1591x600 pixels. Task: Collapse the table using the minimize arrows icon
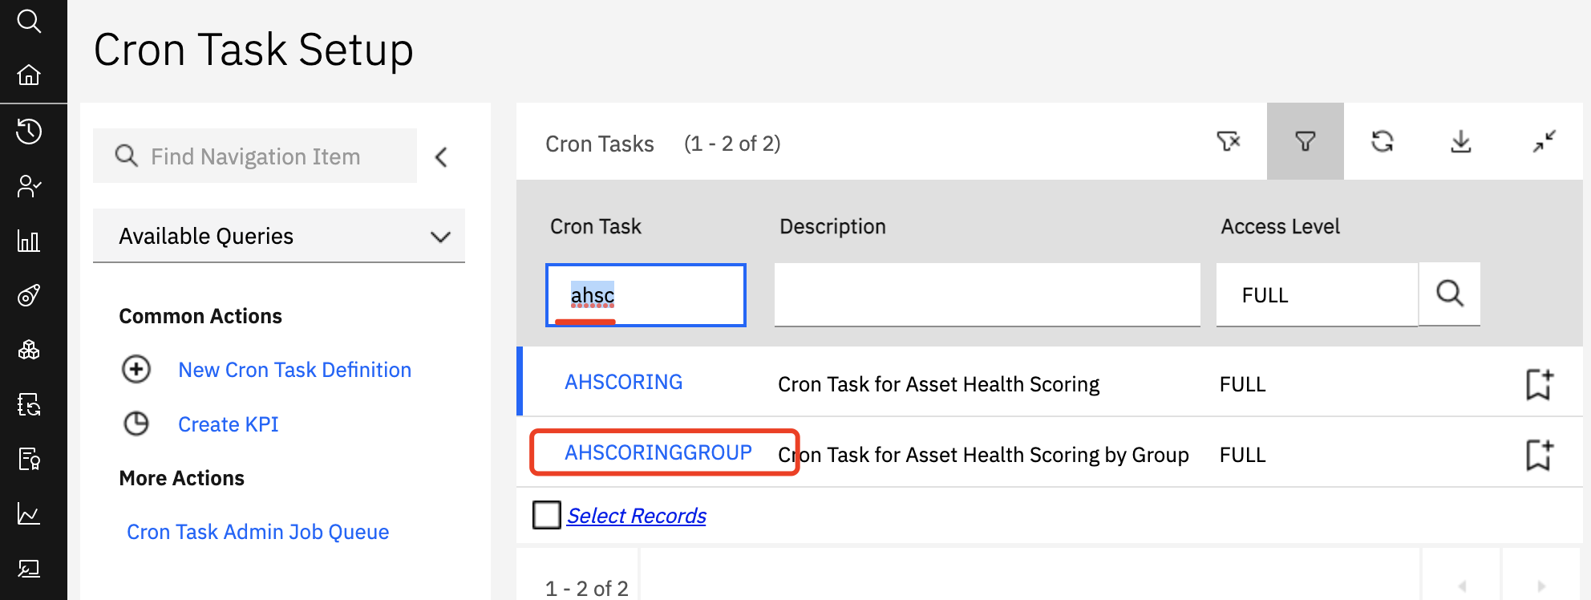(1544, 142)
